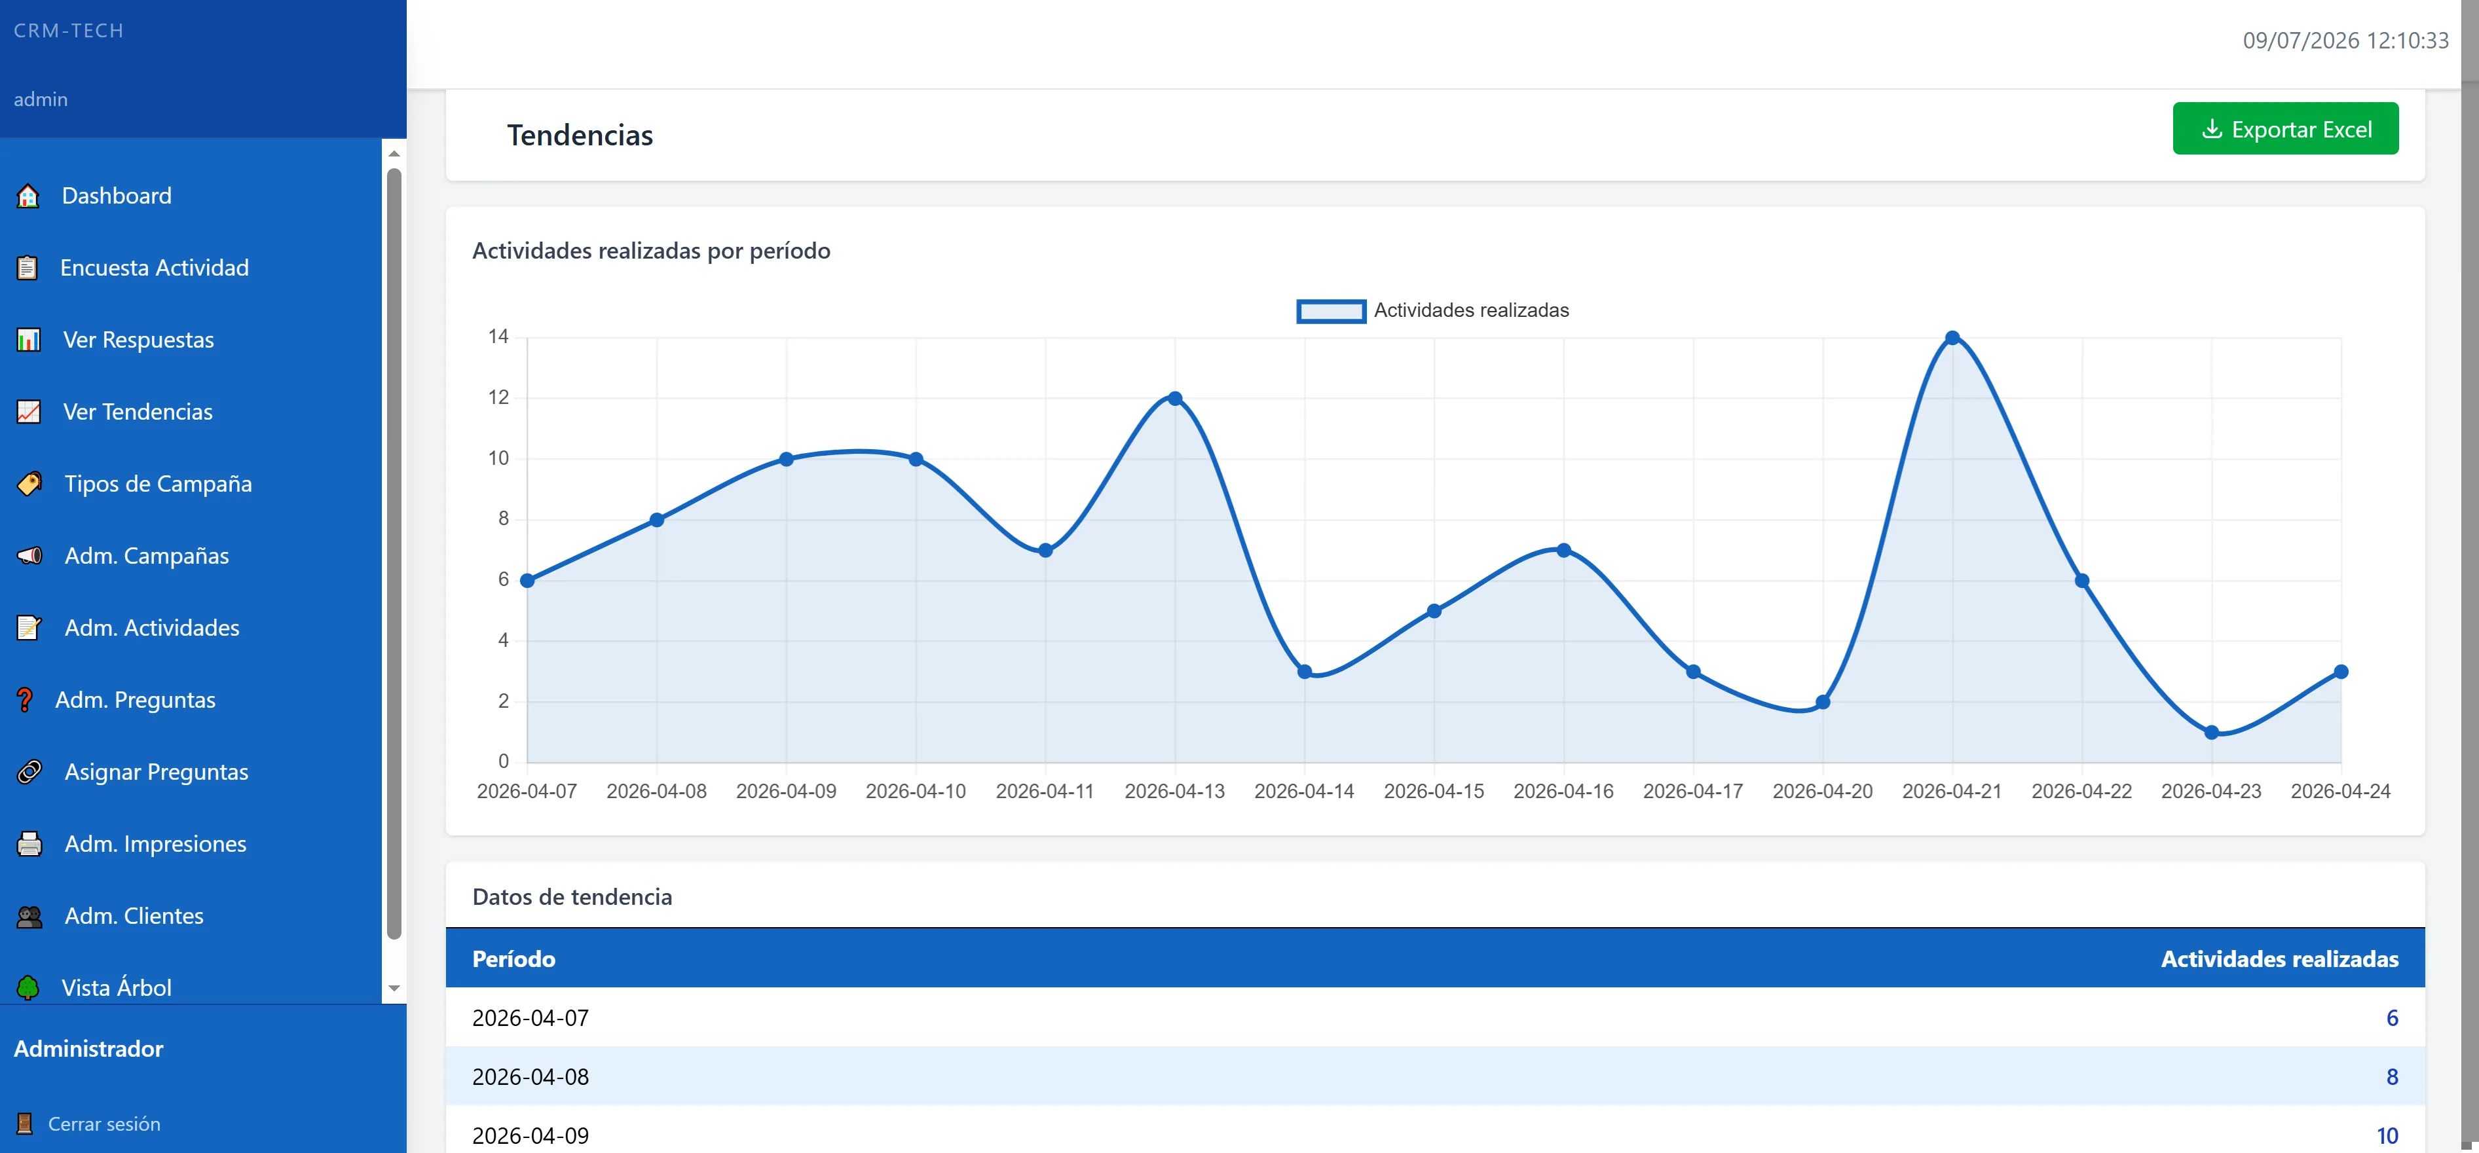Click the Adm. Impresiones printer icon
The image size is (2479, 1153).
30,845
